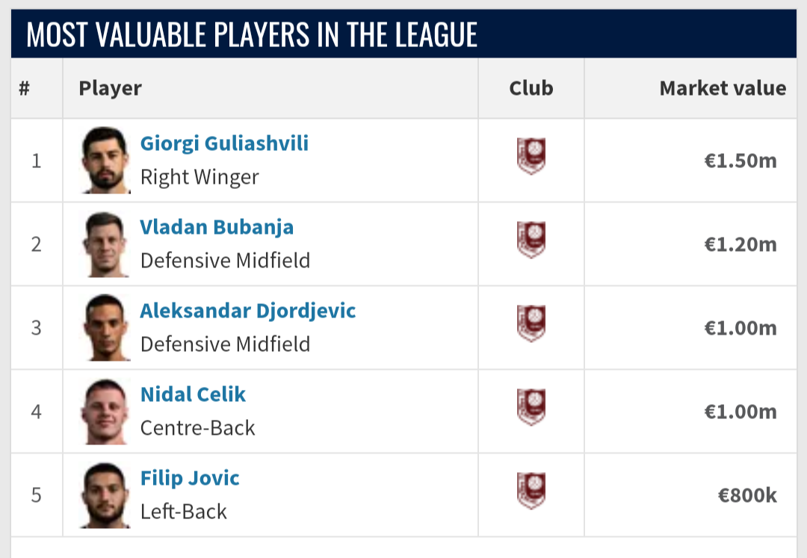807x558 pixels.
Task: Click Filip Jovic portrait photo
Action: (x=105, y=495)
